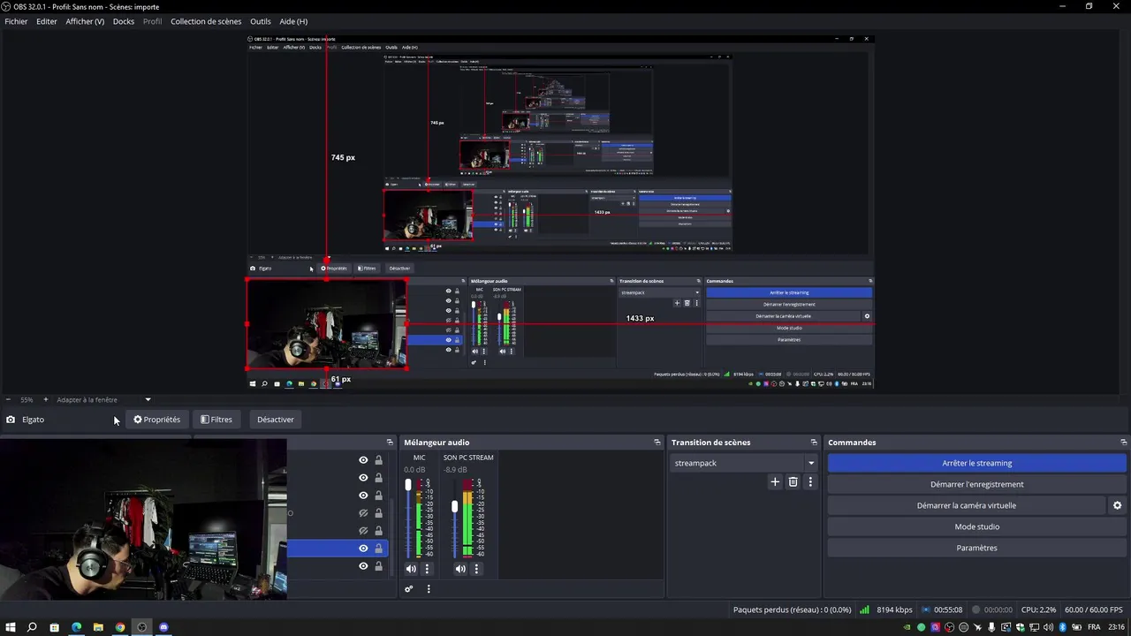Click the Elgato camera source icon
This screenshot has height=636, width=1131.
(11, 420)
